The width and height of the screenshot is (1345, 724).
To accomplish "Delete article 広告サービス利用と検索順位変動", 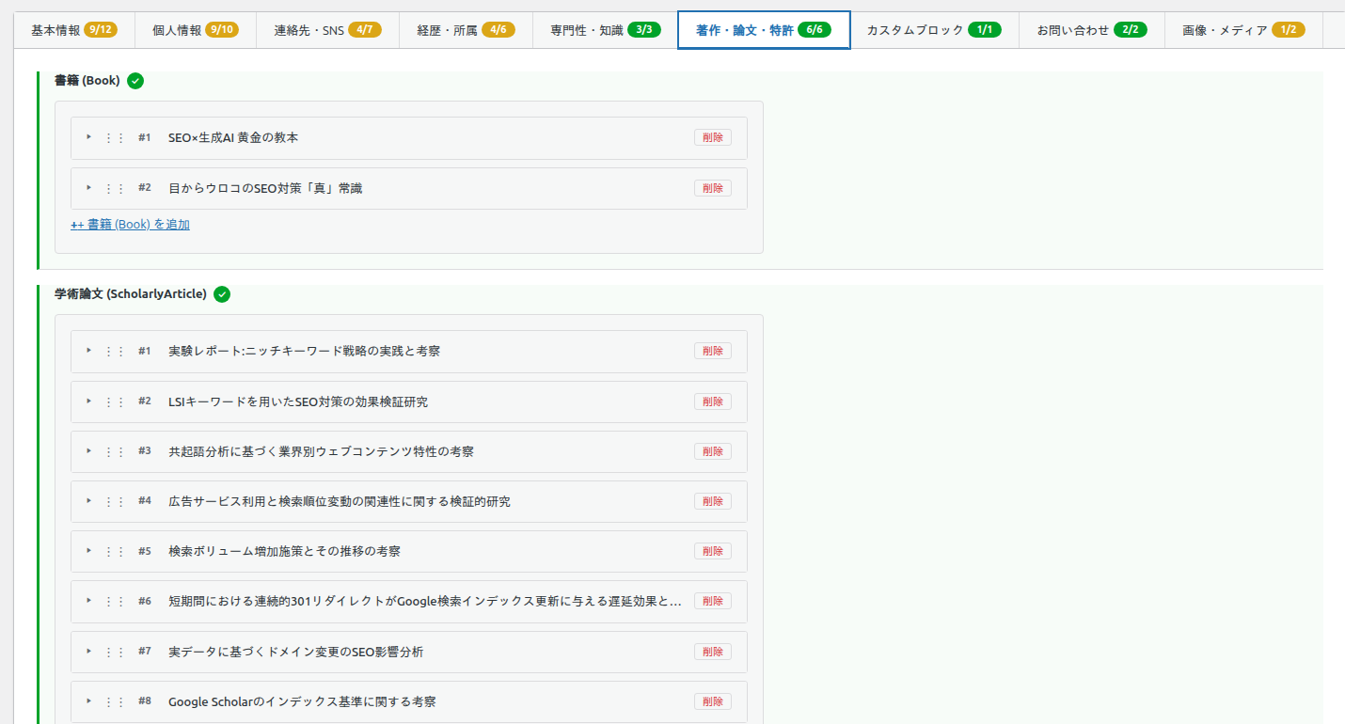I will [x=713, y=501].
